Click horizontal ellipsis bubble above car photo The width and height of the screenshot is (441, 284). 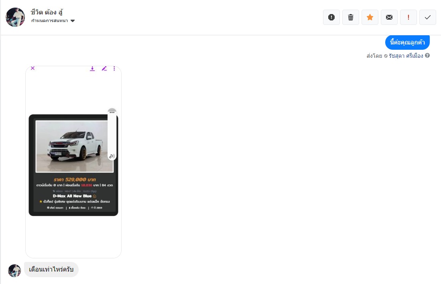pyautogui.click(x=112, y=112)
